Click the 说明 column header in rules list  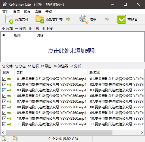coord(89,35)
